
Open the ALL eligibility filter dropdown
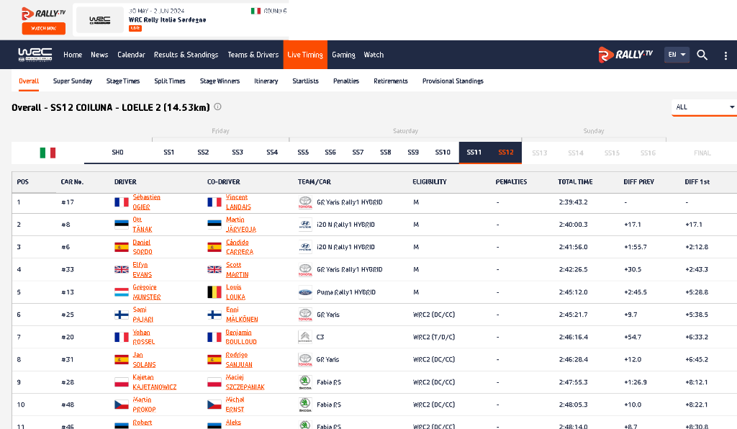[703, 107]
